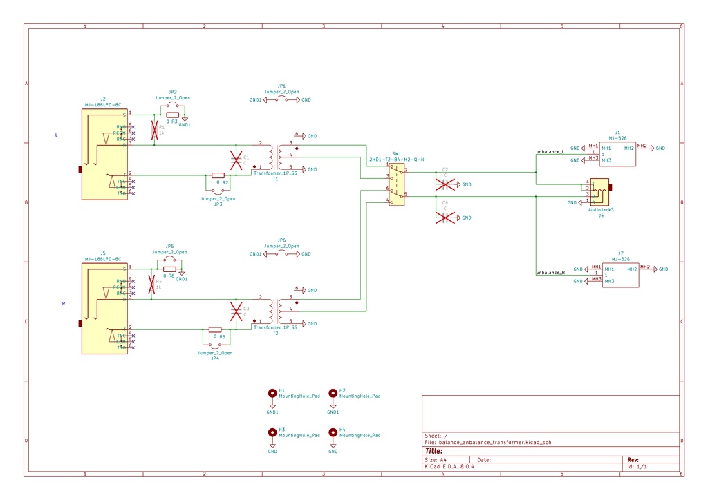The width and height of the screenshot is (708, 500).
Task: Click the unbalance_L net label
Action: click(550, 152)
